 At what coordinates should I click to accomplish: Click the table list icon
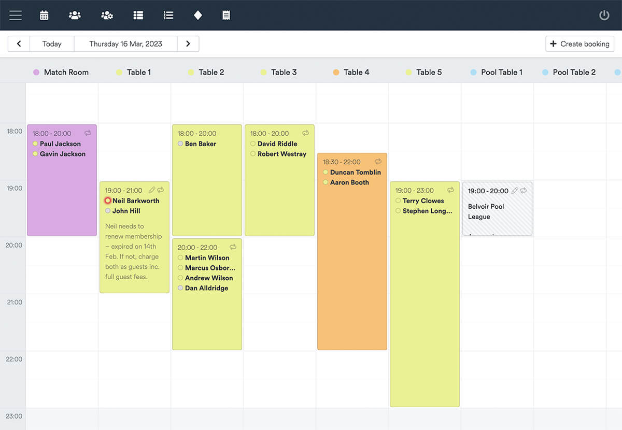(138, 15)
